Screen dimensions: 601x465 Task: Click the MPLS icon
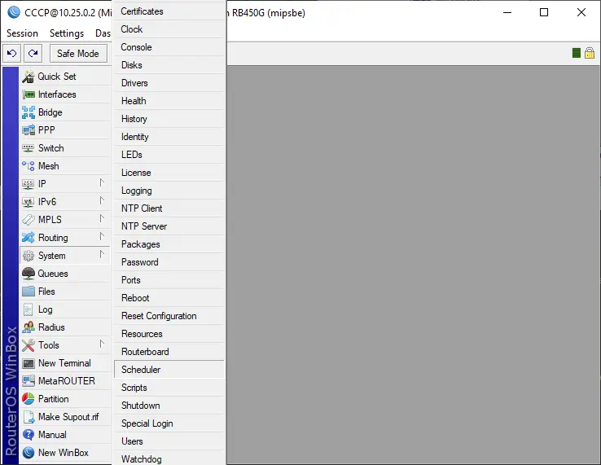coord(29,220)
